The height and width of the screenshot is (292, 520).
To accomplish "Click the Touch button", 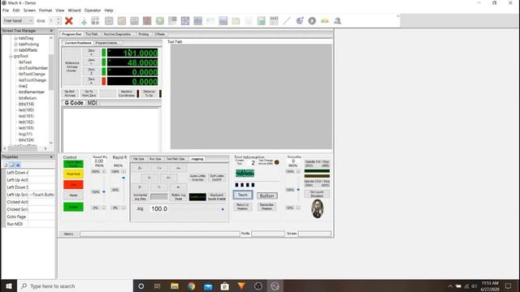I will tap(243, 195).
